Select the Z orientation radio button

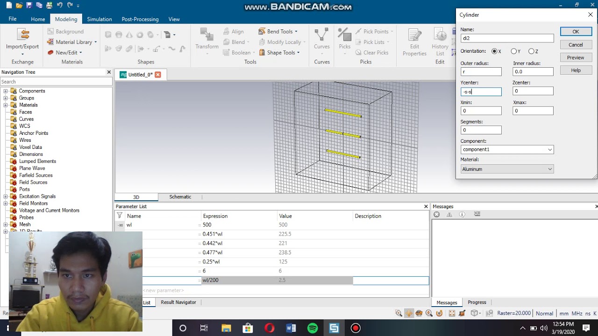pyautogui.click(x=532, y=51)
